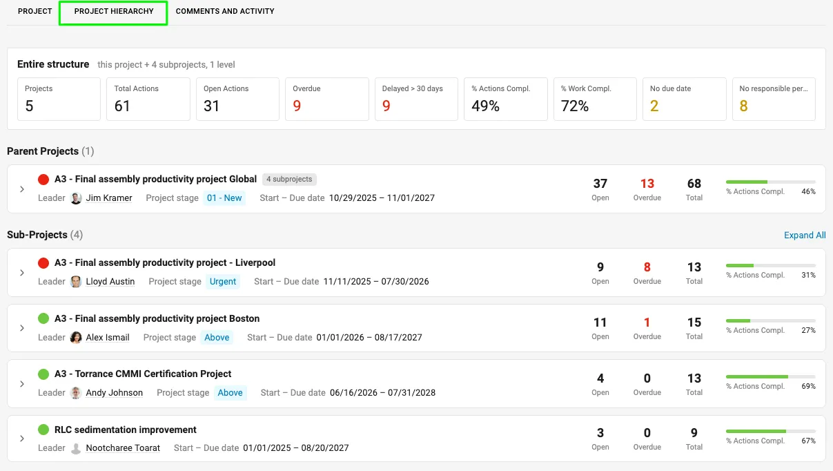Select the '% Work Compl.' 72% card
This screenshot has width=833, height=471.
pyautogui.click(x=595, y=99)
